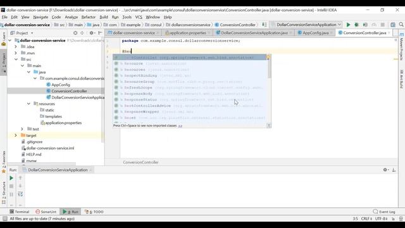Screen dimensions: 405x228
Task: Expand the .idea folder
Action: (16, 47)
